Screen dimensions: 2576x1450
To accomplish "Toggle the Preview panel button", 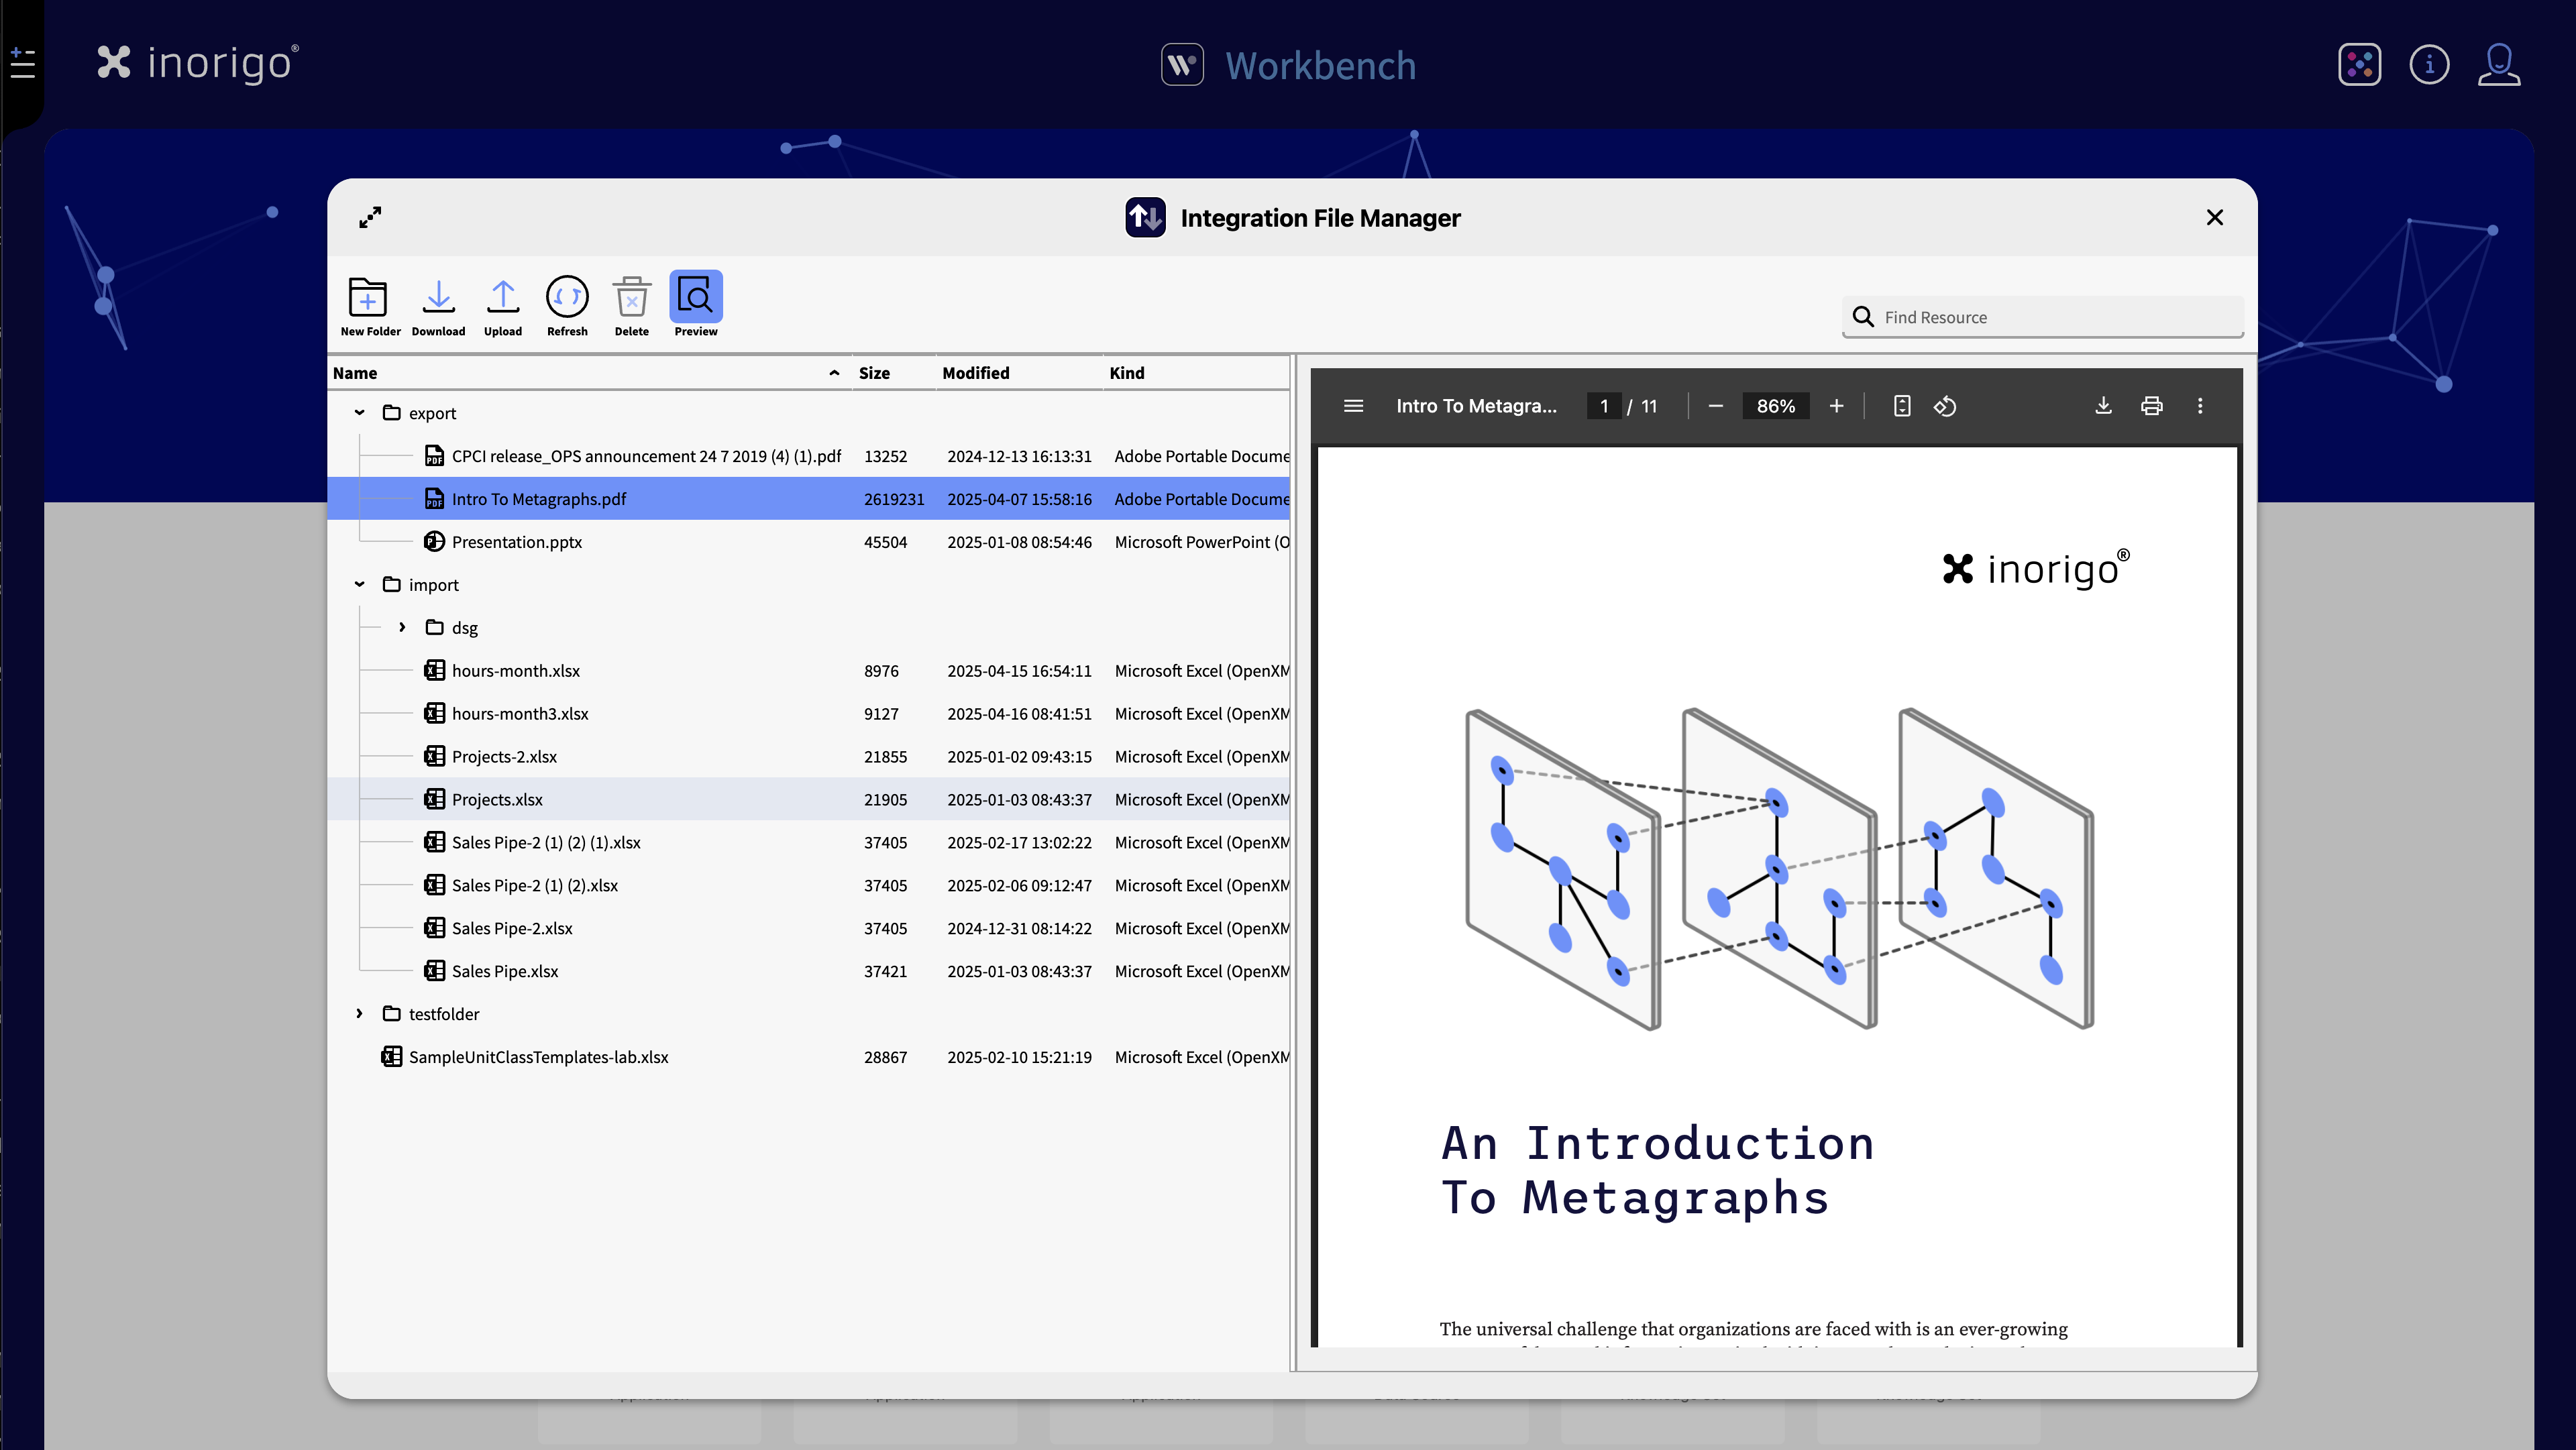I will pyautogui.click(x=695, y=299).
